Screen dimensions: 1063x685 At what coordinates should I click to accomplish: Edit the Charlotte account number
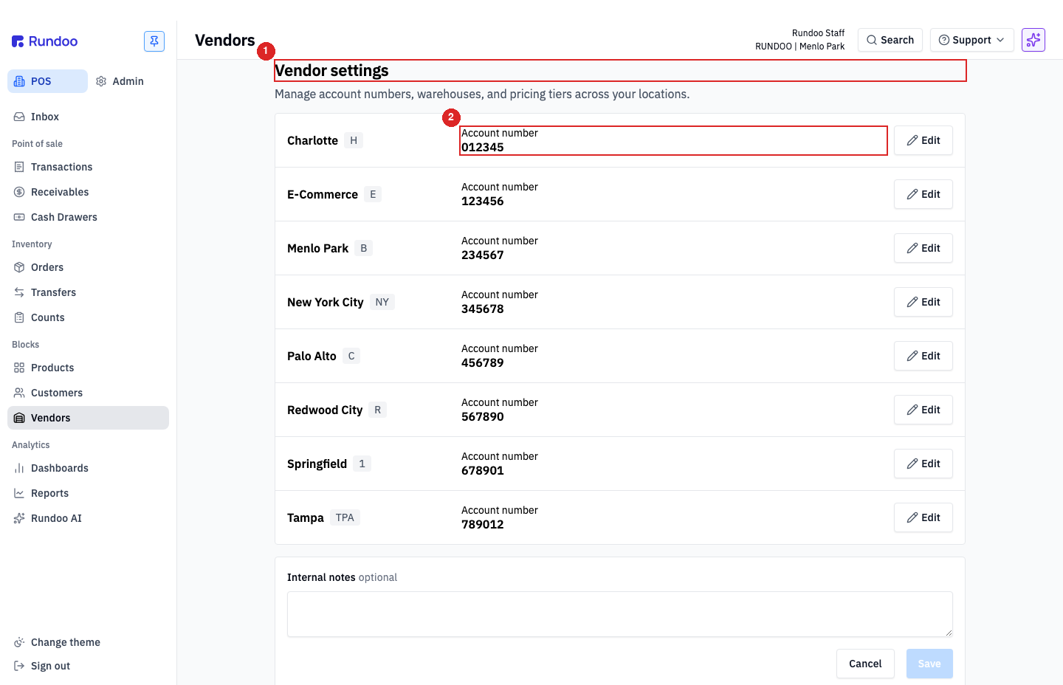[923, 140]
